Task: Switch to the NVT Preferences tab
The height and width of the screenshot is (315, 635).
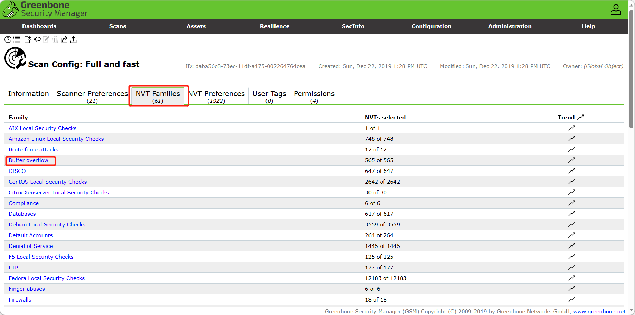Action: (x=216, y=96)
